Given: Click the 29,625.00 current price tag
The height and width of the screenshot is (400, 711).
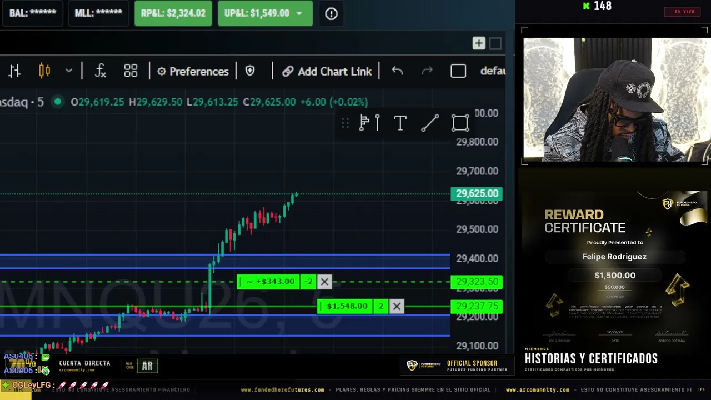Looking at the screenshot, I should [477, 193].
